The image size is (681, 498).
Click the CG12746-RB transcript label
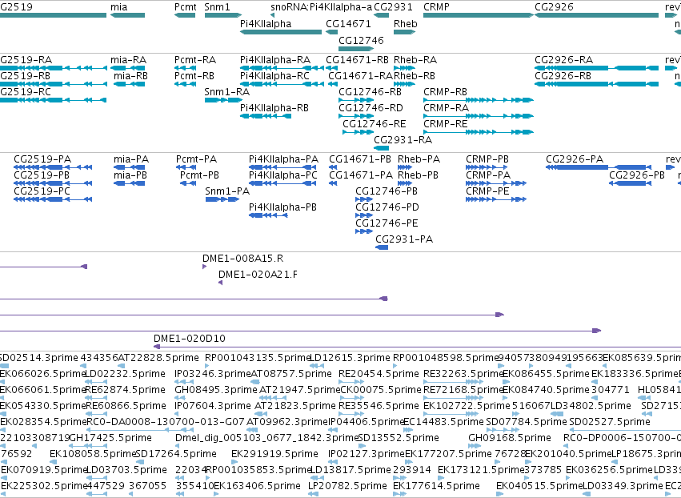click(370, 92)
